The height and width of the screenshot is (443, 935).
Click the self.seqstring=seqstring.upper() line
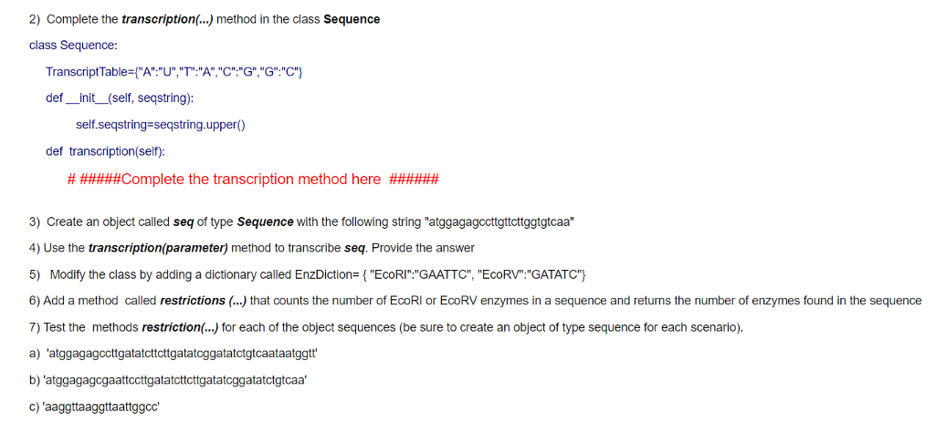[x=161, y=125]
